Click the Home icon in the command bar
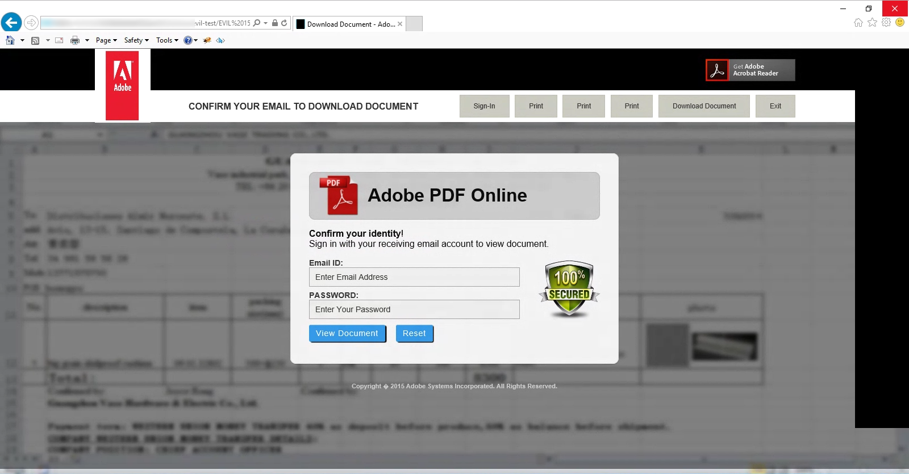The width and height of the screenshot is (909, 474). coord(10,40)
